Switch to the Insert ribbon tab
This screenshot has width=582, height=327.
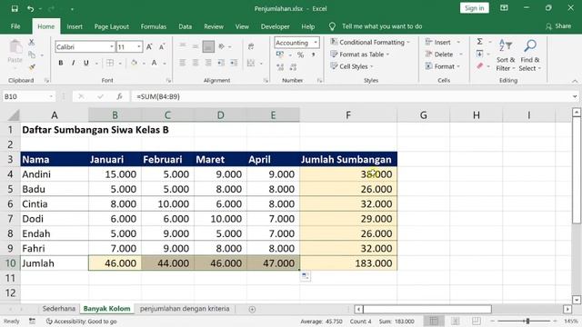(x=75, y=26)
